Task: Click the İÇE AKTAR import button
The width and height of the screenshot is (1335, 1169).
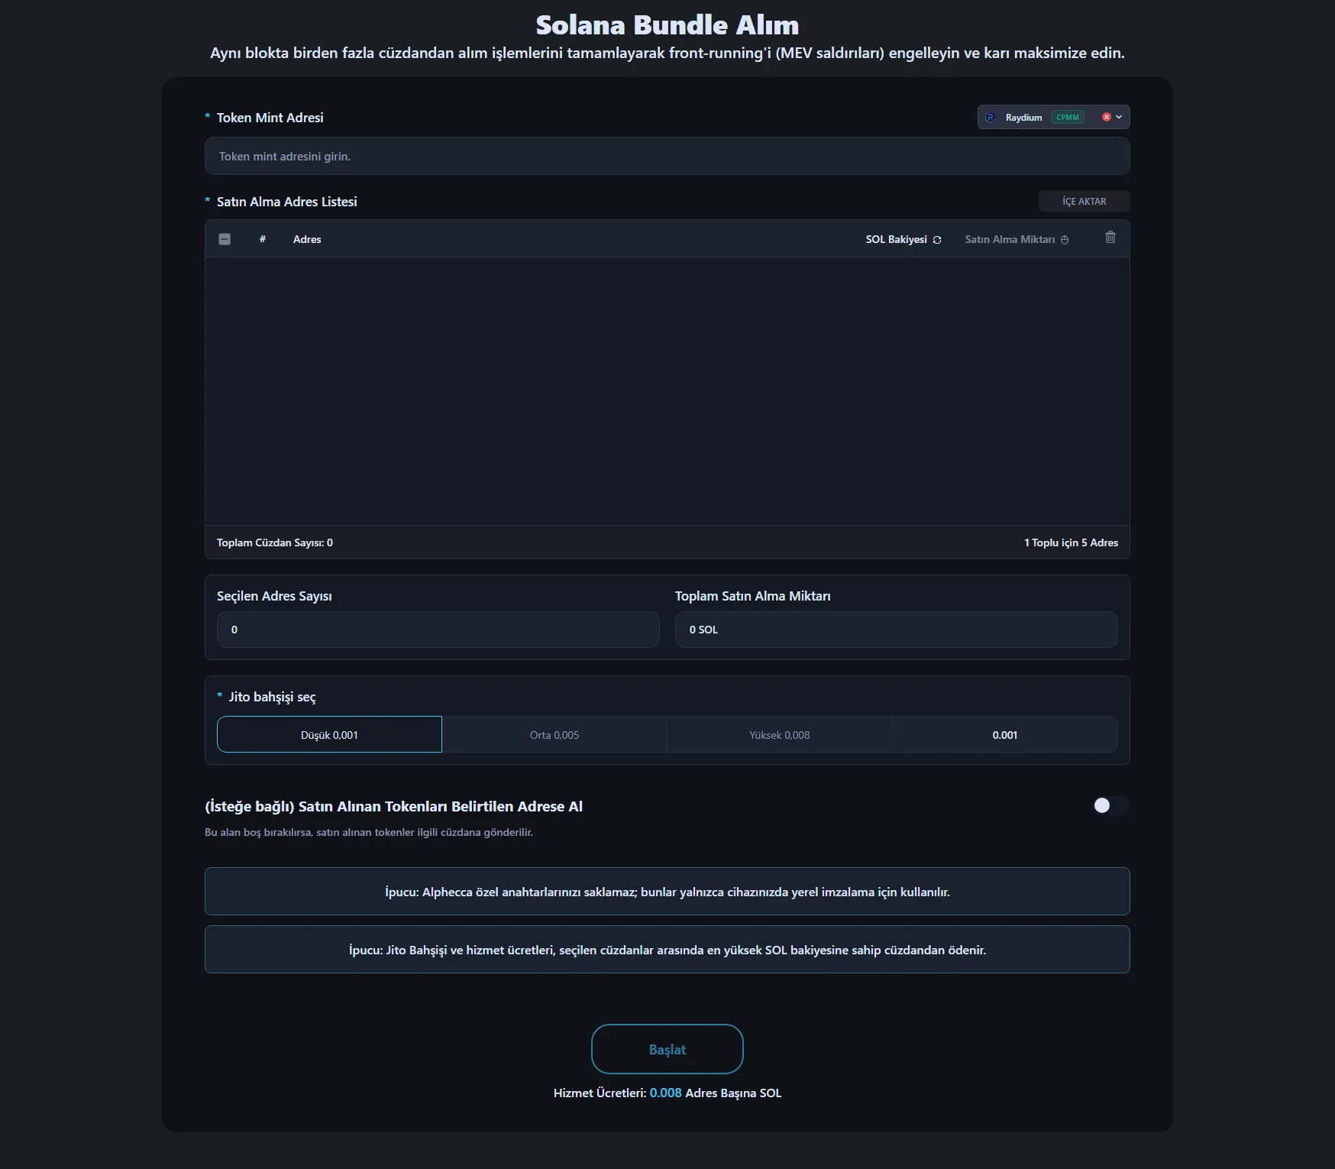Action: pyautogui.click(x=1084, y=201)
